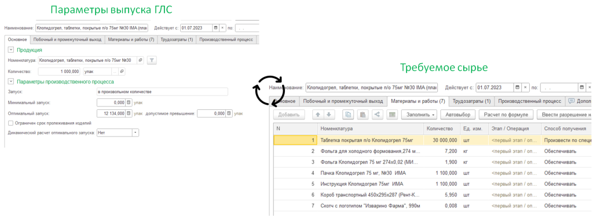593x217 pixels.
Task: Click Запуск field в произвольном количестве
Action: [x=162, y=92]
